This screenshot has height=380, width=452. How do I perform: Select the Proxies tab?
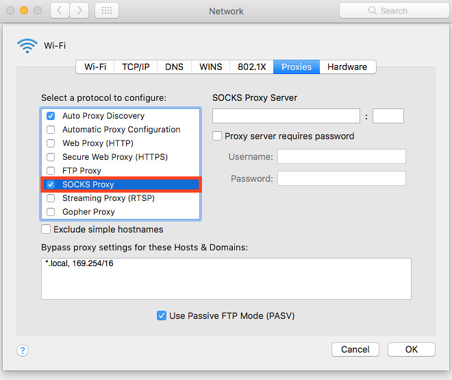point(297,67)
